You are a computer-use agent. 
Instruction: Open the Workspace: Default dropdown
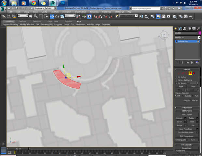coord(43,8)
